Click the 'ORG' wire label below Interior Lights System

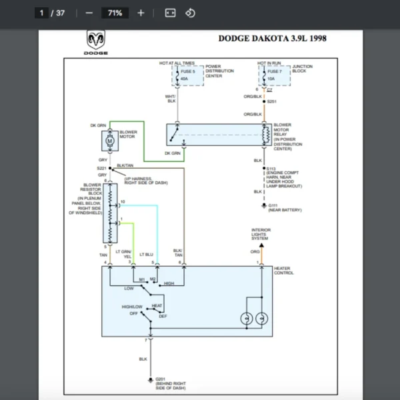pyautogui.click(x=255, y=251)
